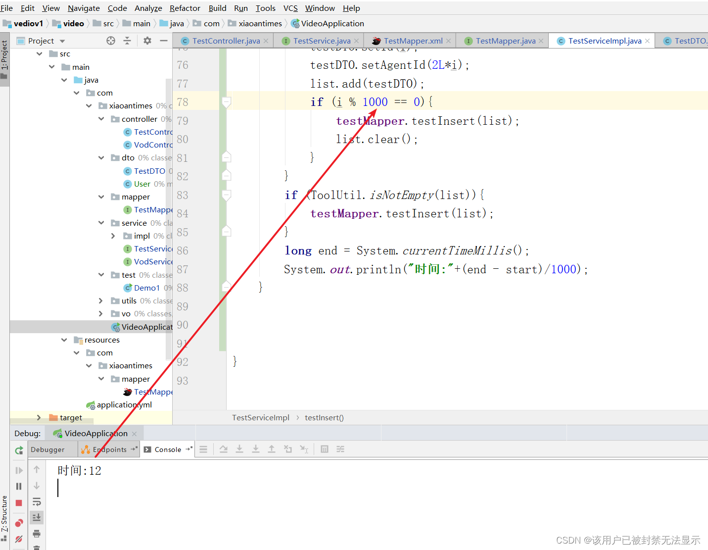
Task: Open the VCS menu
Action: pyautogui.click(x=290, y=8)
